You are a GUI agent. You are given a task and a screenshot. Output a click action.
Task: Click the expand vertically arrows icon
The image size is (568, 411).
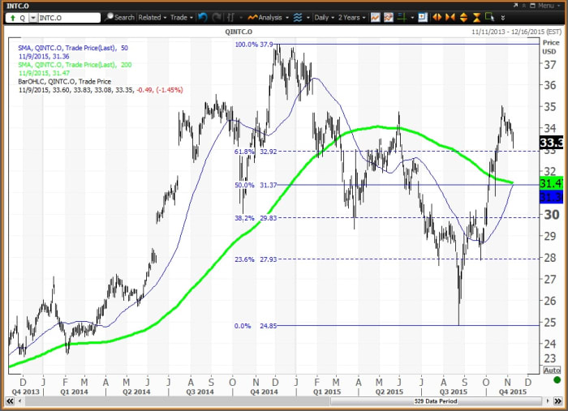tap(463, 17)
